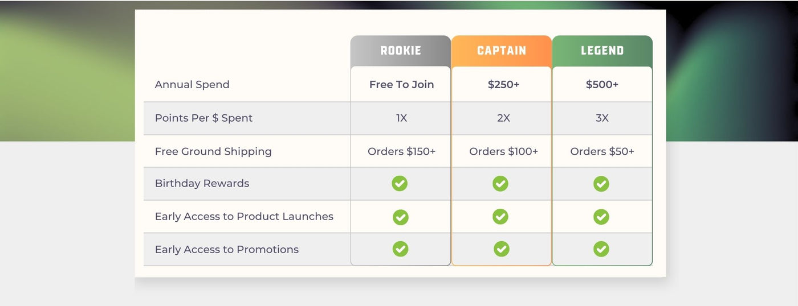
Task: Click Captain Birthday Rewards checkmark icon
Action: [x=500, y=184]
